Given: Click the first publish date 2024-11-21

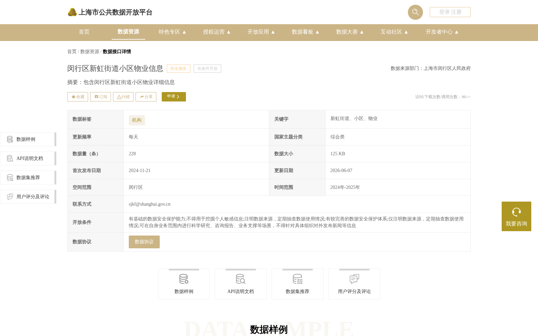Looking at the screenshot, I should (x=140, y=171).
